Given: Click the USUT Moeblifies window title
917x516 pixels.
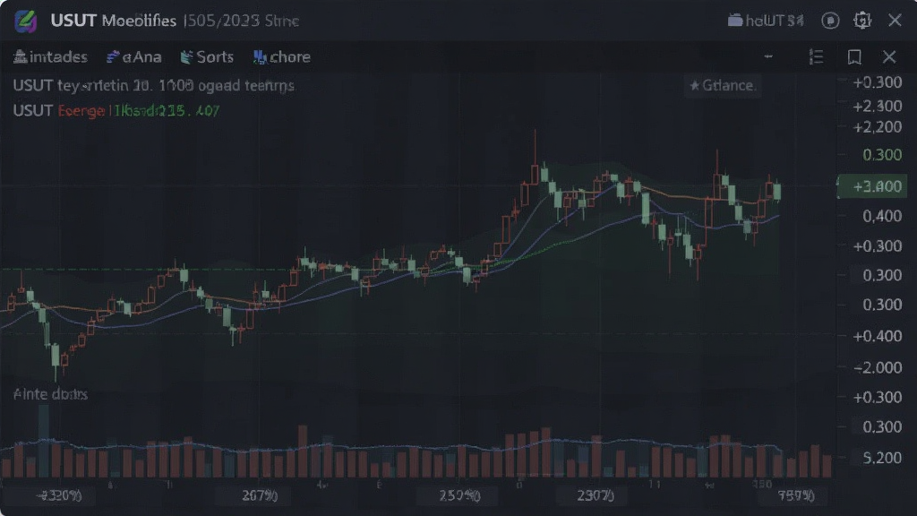Looking at the screenshot, I should click(114, 21).
